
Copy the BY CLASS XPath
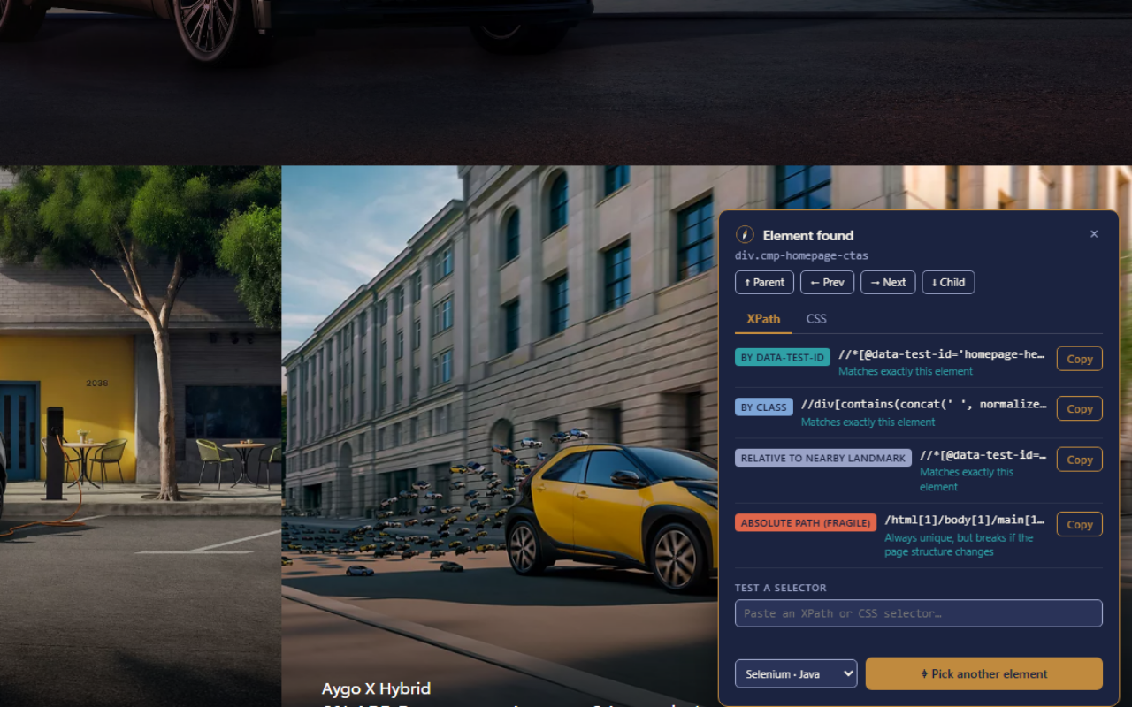(x=1080, y=408)
